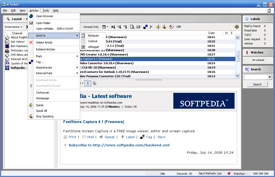275x177 pixels.
Task: Choose Homepage menu entry
Action: (x=54, y=98)
